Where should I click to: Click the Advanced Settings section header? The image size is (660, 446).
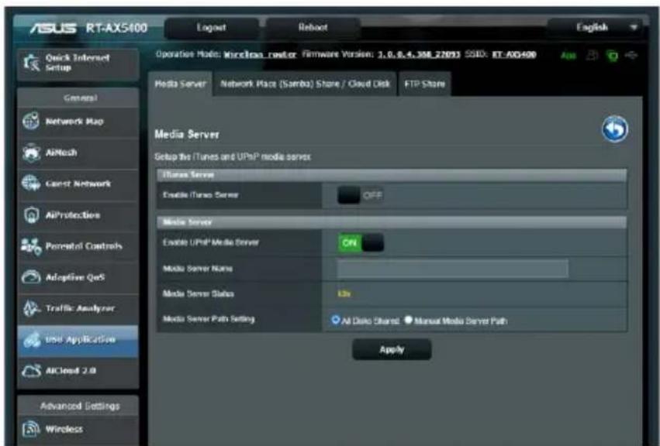(78, 406)
